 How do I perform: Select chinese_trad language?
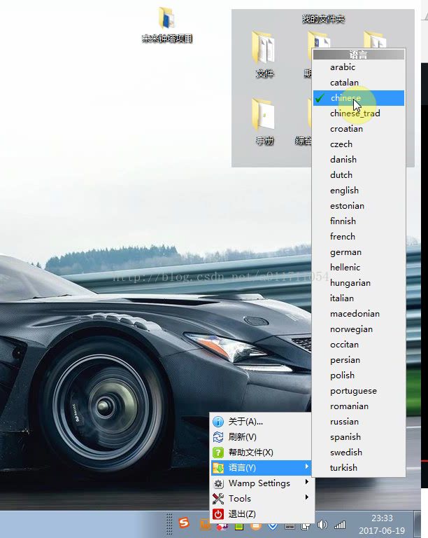359,113
